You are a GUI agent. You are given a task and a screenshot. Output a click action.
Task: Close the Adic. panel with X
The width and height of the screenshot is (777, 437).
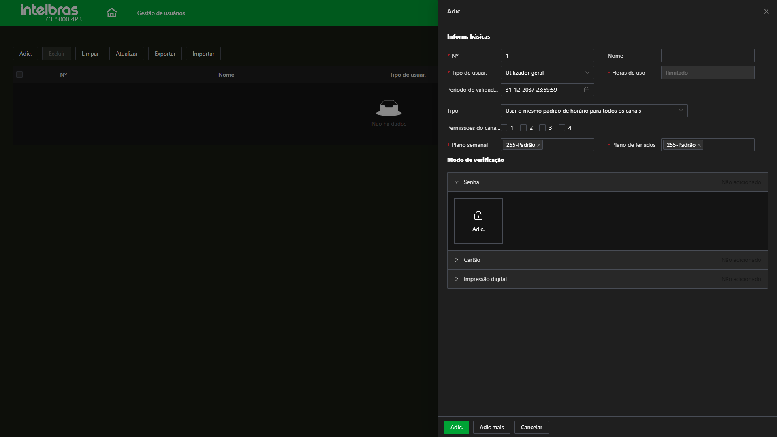point(766,11)
